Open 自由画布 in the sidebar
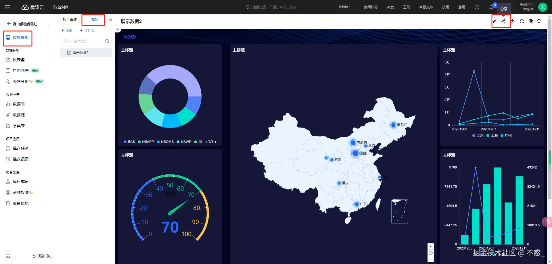 (x=18, y=71)
